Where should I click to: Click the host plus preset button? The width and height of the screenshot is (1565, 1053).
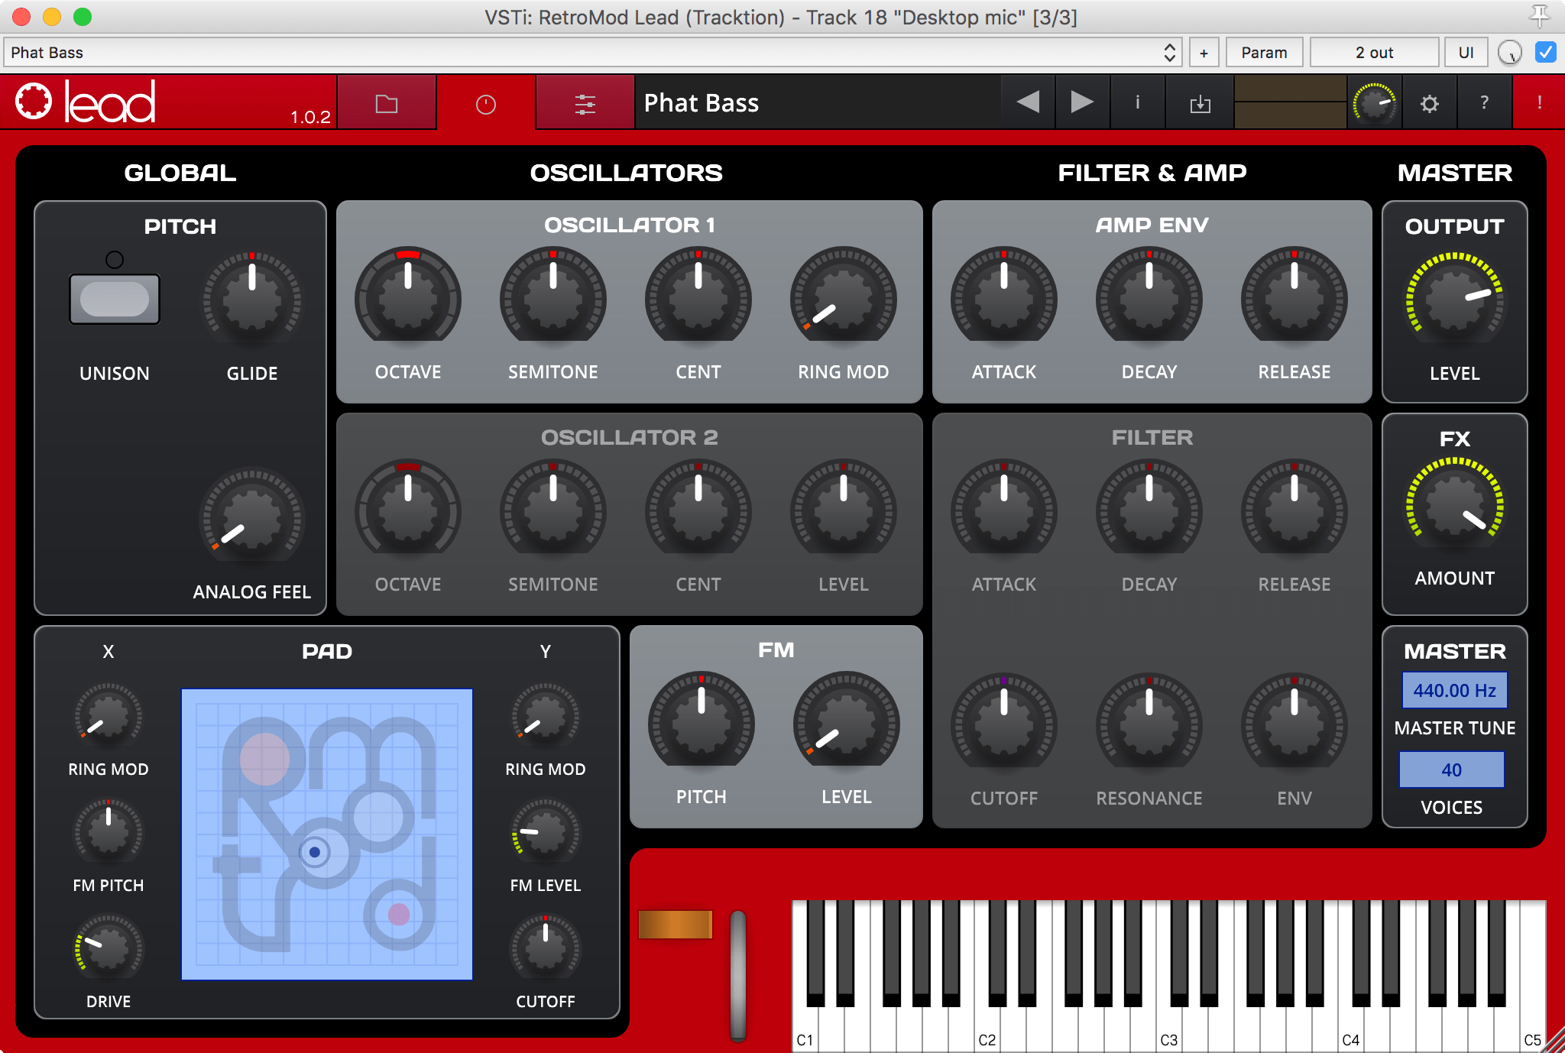pyautogui.click(x=1204, y=53)
